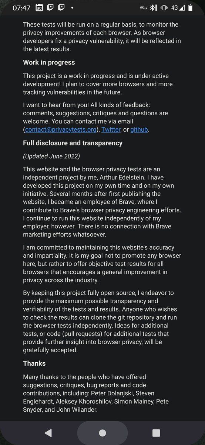Viewport: 205px width, 445px height.
Task: Open the contact@privacytests.org email link
Action: [x=61, y=129]
